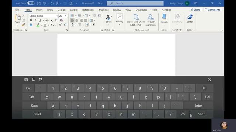Undo the last action
The width and height of the screenshot is (236, 132).
click(x=45, y=3)
